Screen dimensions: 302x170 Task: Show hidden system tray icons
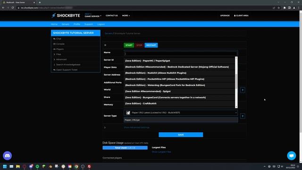coord(264,166)
